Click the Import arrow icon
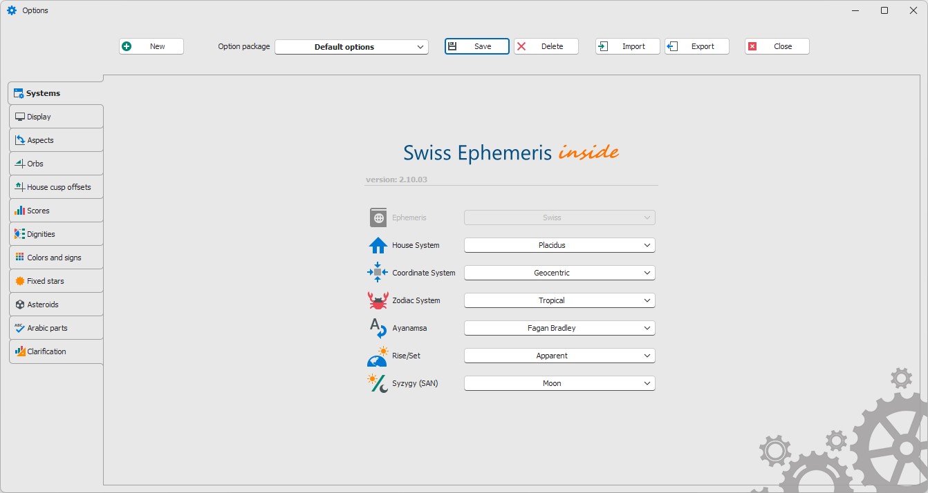The image size is (928, 493). (603, 46)
